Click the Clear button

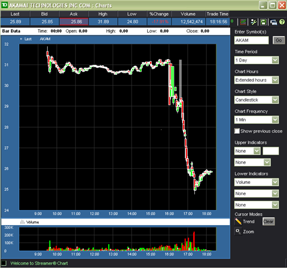(x=268, y=221)
